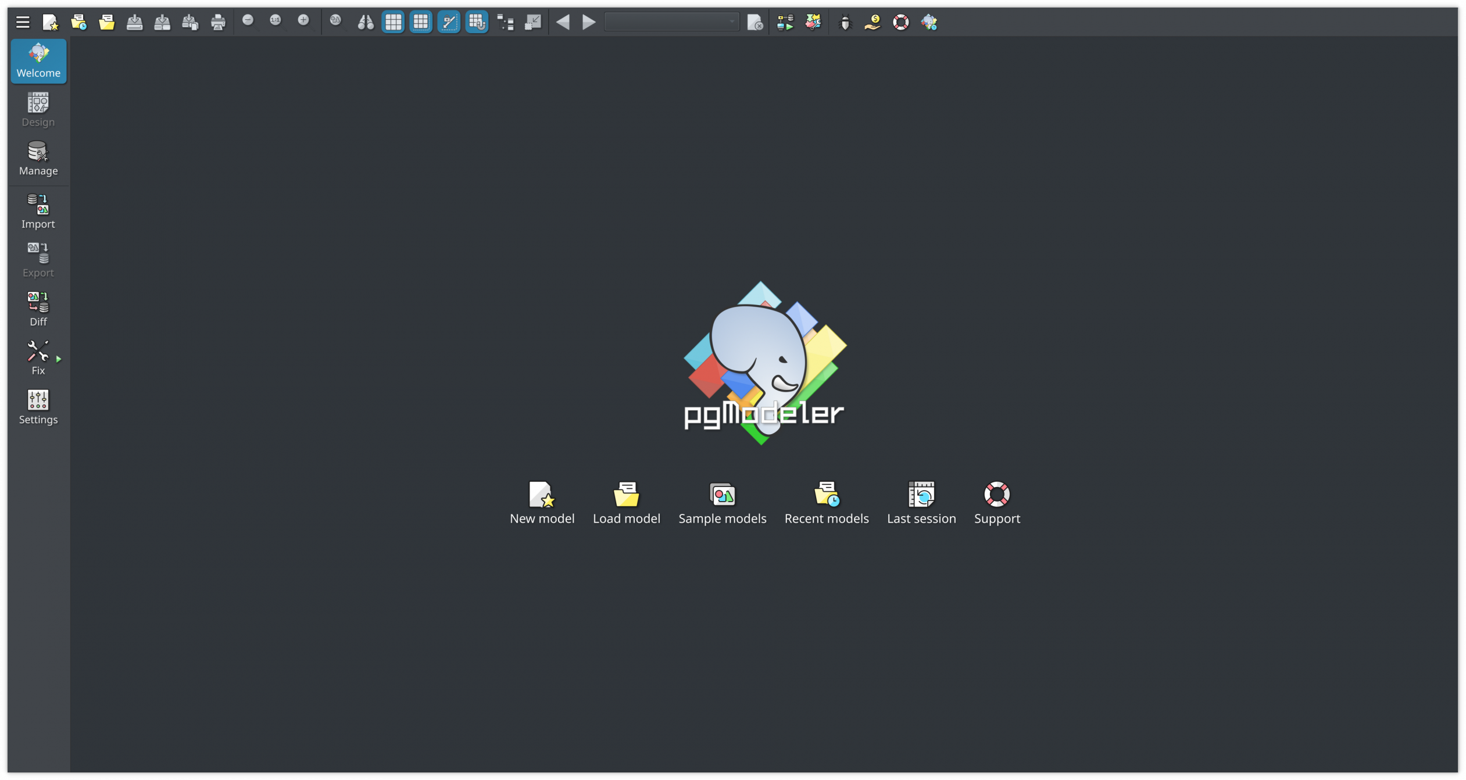Open the model selection combo box
Screen dimensions: 1466x780
671,22
